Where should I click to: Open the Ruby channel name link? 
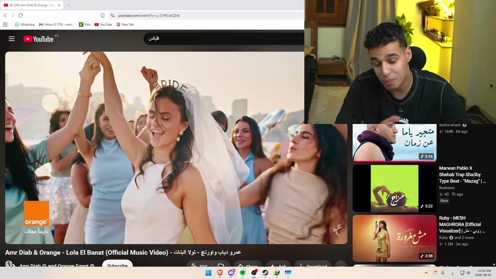[443, 238]
